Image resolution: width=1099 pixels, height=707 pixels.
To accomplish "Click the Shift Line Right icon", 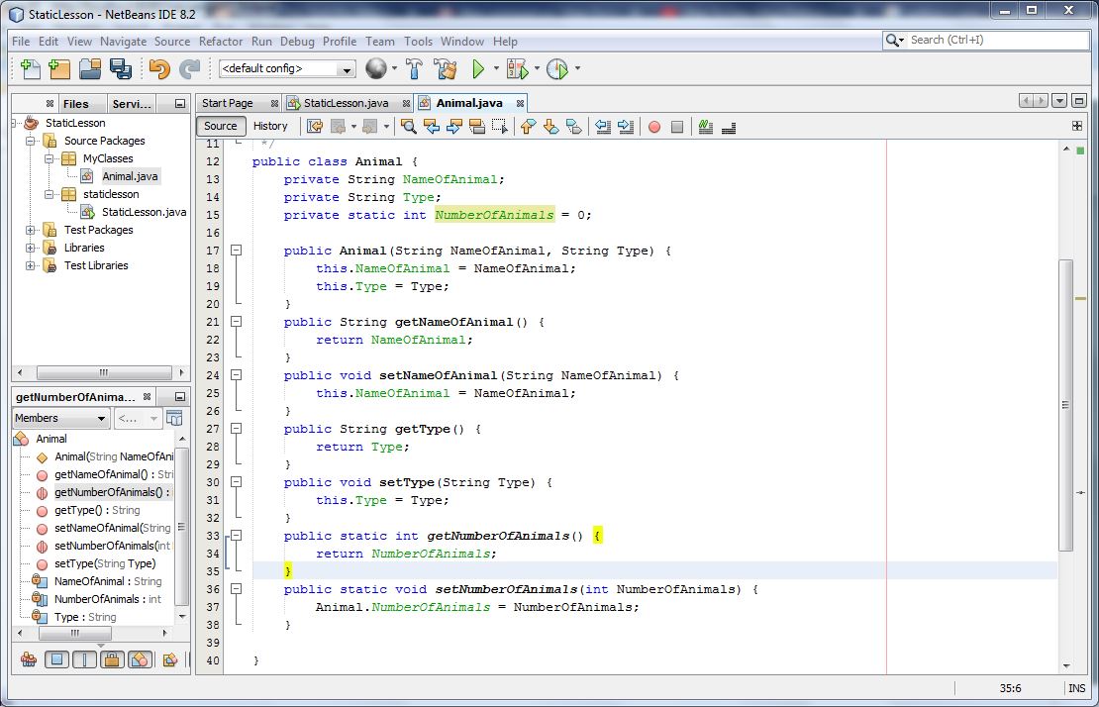I will coord(626,126).
